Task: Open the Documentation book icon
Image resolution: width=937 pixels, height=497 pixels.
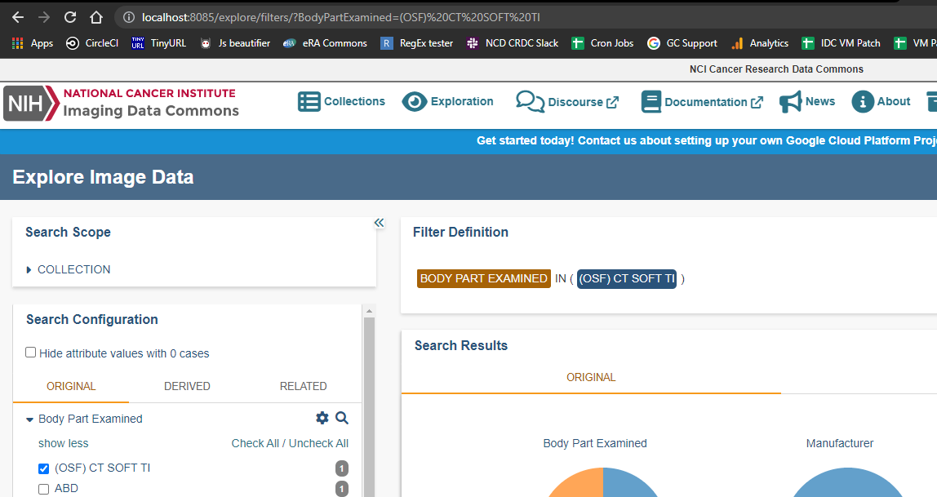Action: 651,101
